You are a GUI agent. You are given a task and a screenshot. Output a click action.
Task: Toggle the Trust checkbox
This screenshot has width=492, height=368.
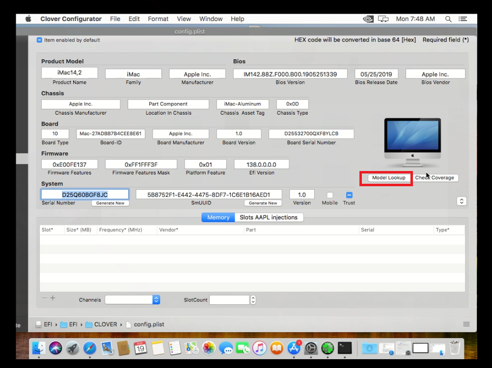(x=349, y=195)
